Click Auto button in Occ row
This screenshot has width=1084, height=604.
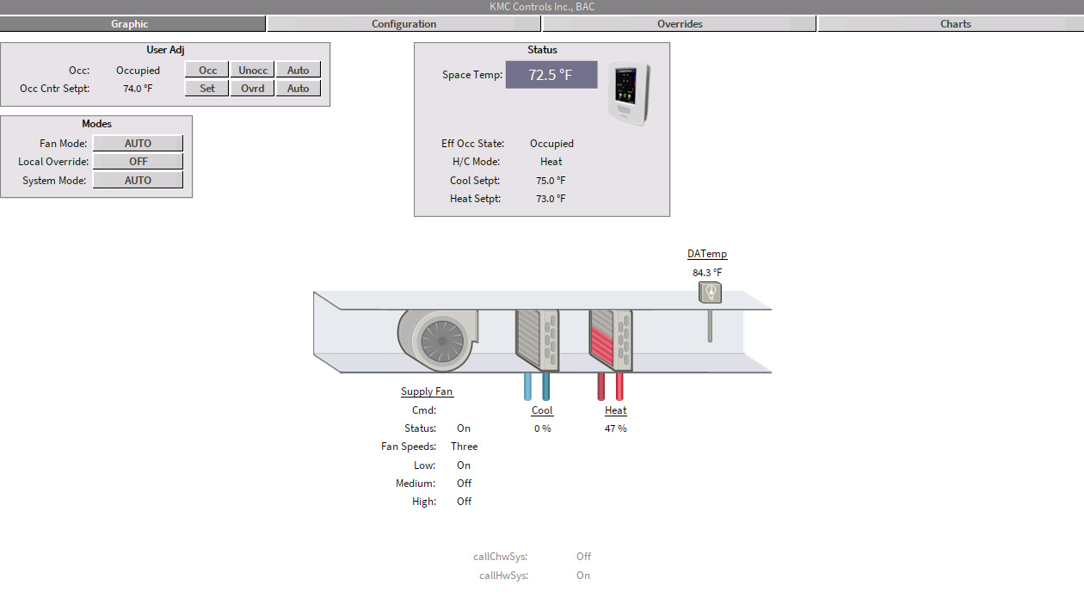298,71
